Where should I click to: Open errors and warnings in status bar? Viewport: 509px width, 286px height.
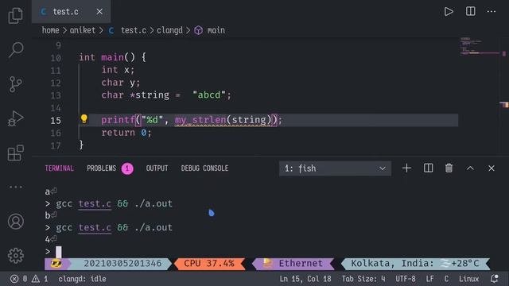coord(29,279)
